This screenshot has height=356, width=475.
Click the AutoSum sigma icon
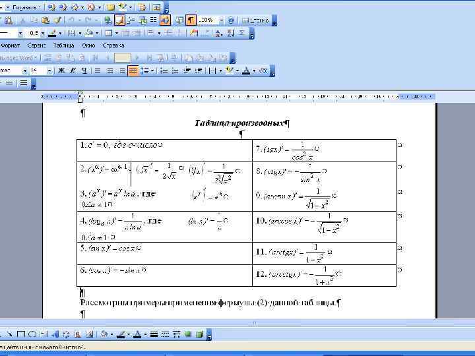pyautogui.click(x=241, y=33)
